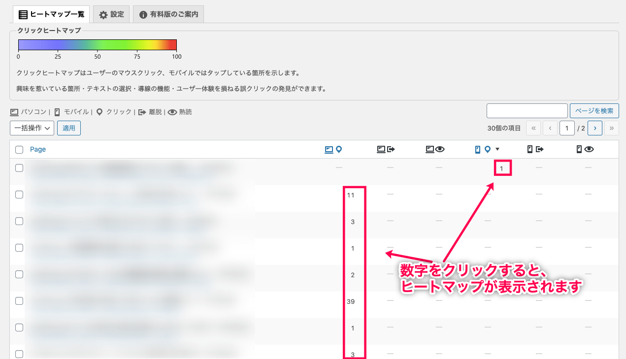Sort by mobile exit column header icon
The image size is (626, 359).
[x=535, y=149]
